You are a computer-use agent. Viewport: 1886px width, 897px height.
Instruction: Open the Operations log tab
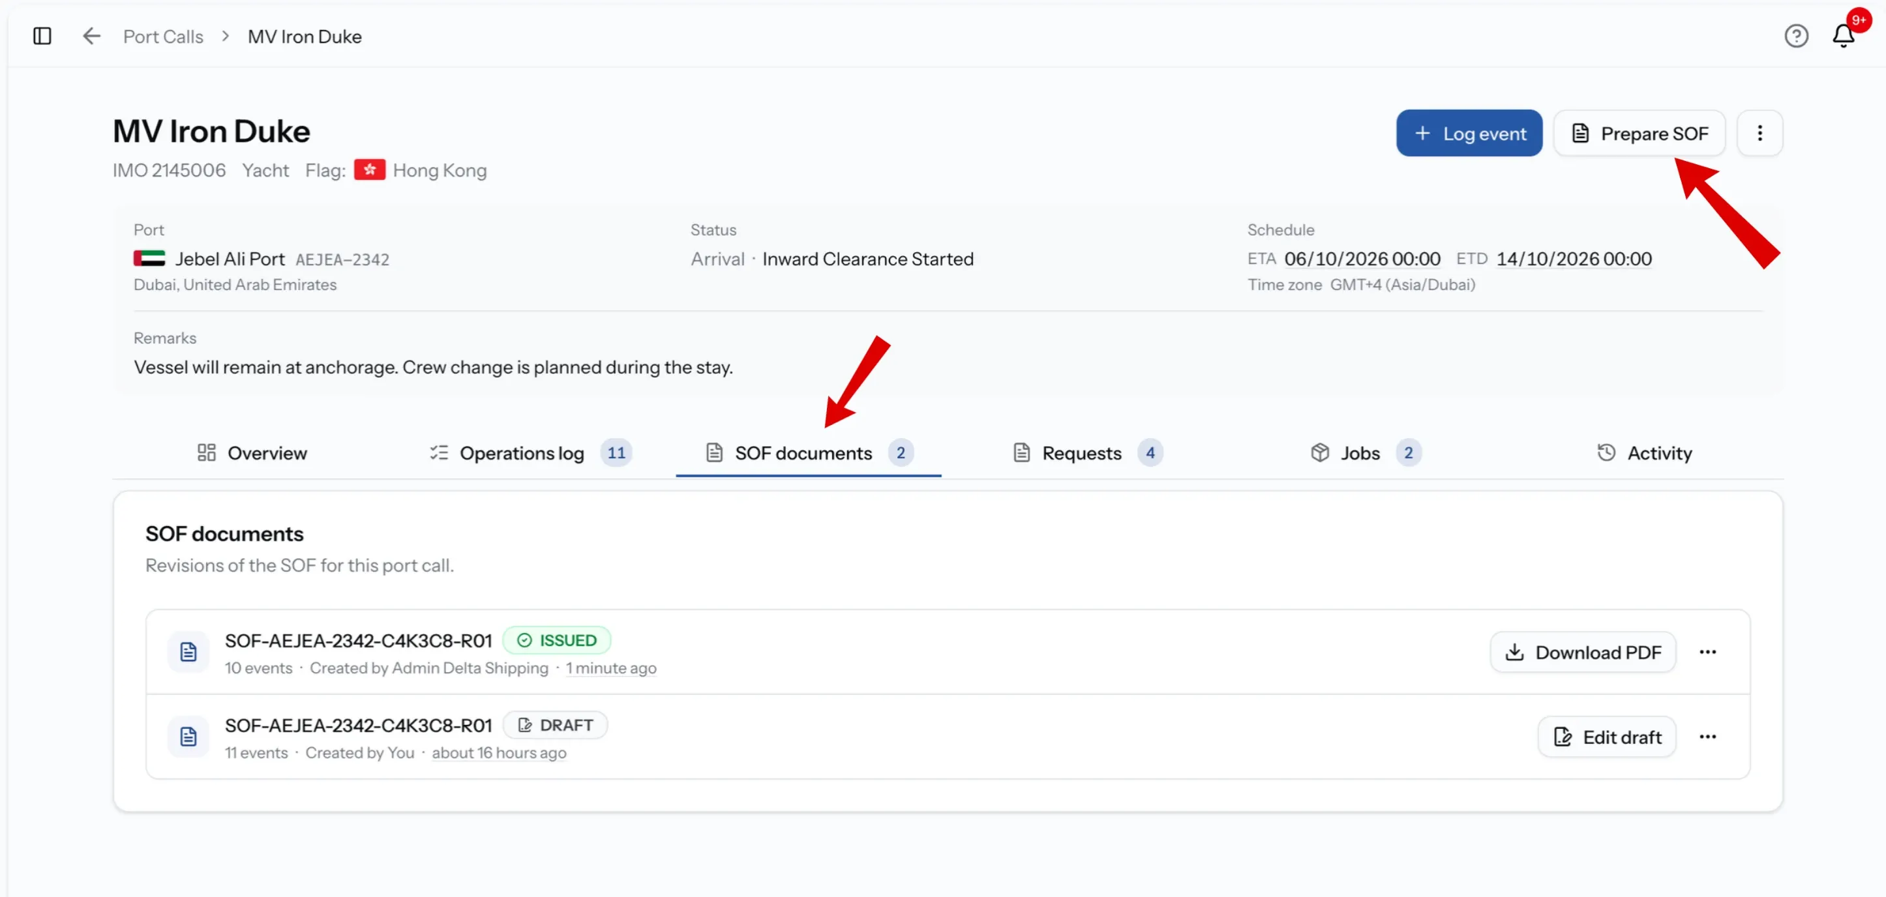pyautogui.click(x=530, y=453)
